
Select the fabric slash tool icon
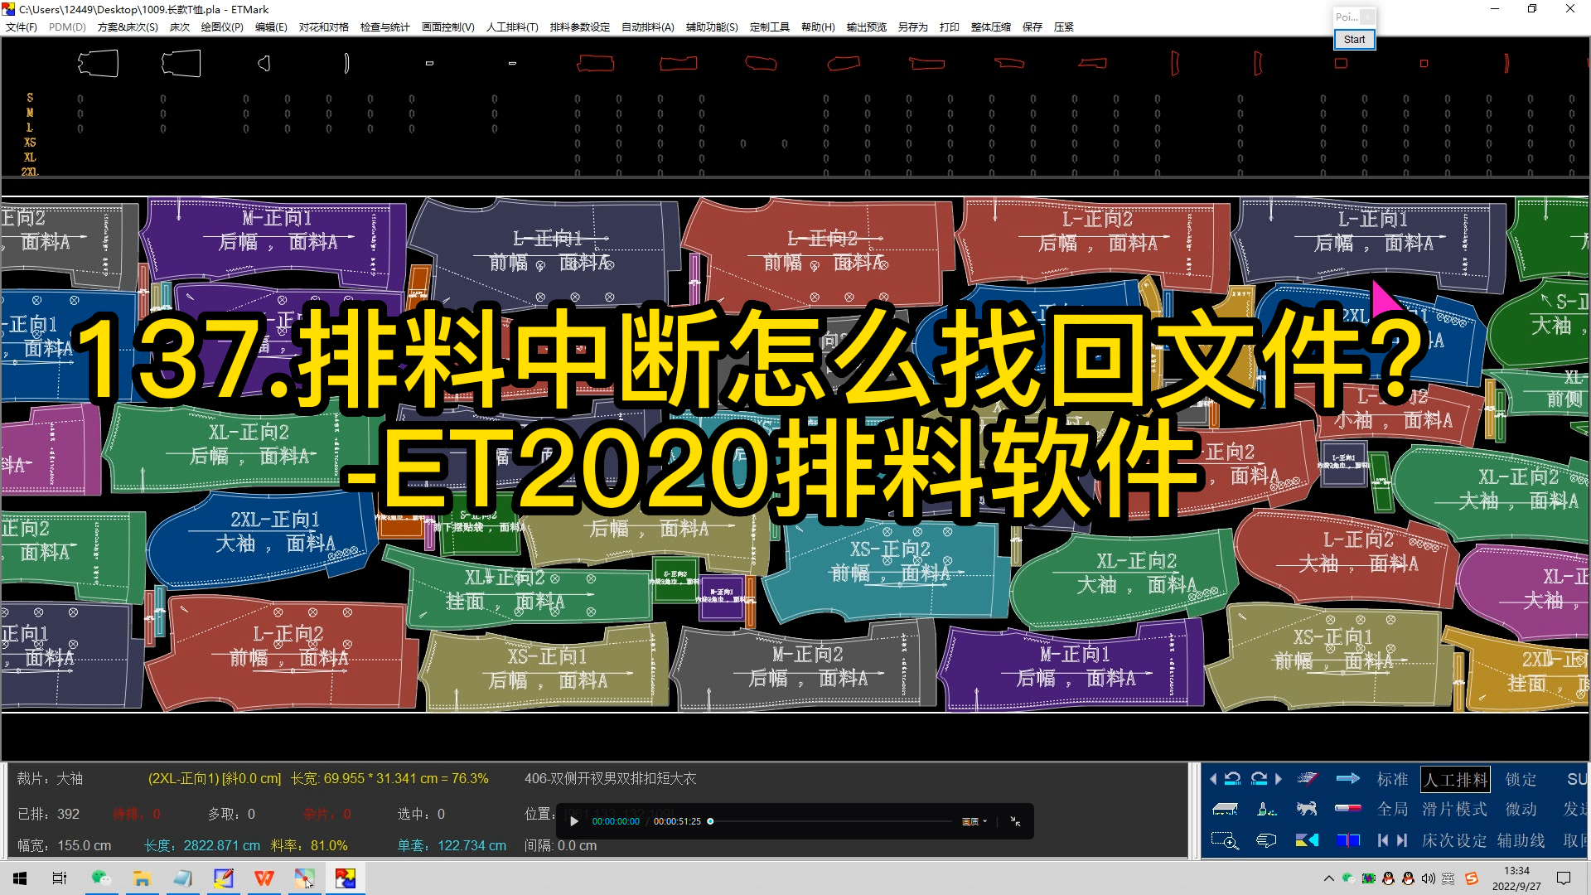1308,778
